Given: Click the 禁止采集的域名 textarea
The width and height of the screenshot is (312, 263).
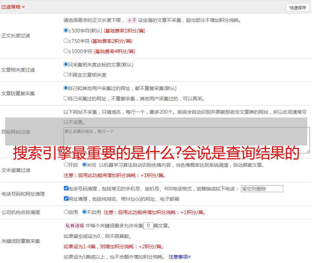Looking at the screenshot, I should (x=187, y=140).
